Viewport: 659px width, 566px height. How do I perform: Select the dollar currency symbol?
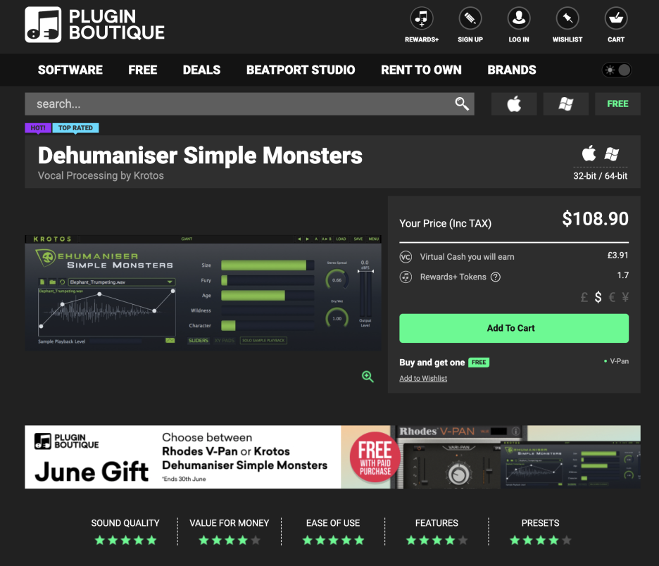click(x=598, y=298)
